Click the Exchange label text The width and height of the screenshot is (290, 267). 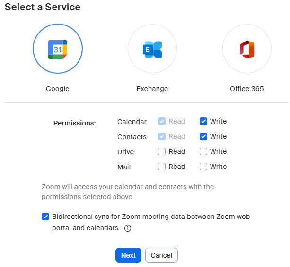click(x=152, y=89)
